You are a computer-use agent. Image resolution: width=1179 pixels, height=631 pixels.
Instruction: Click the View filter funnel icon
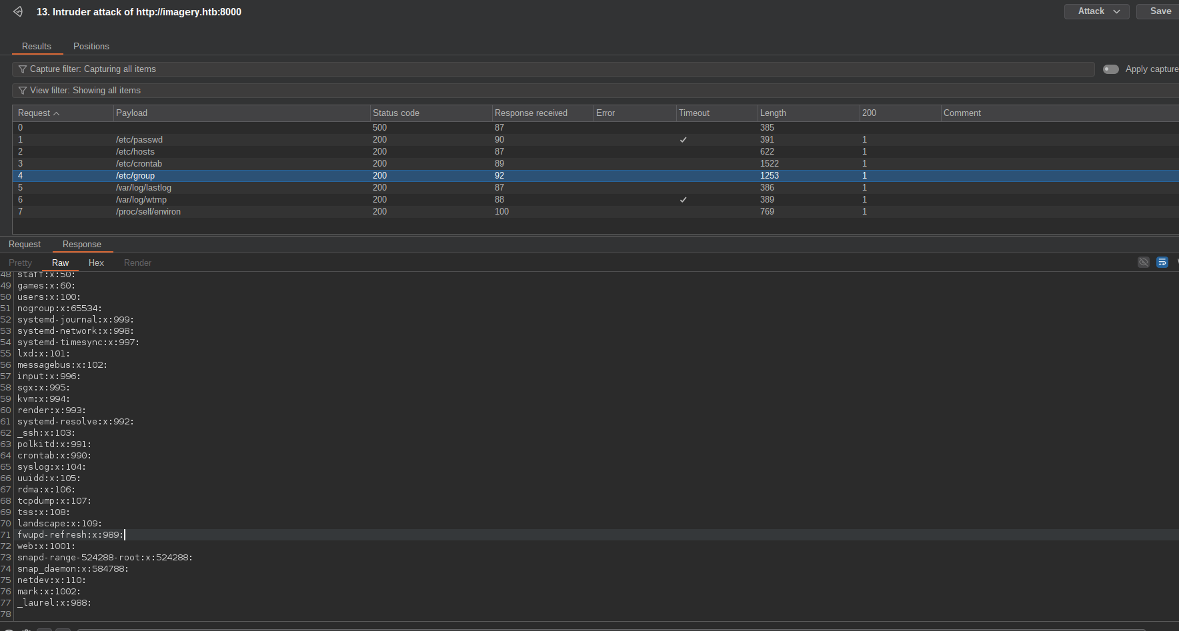(23, 91)
